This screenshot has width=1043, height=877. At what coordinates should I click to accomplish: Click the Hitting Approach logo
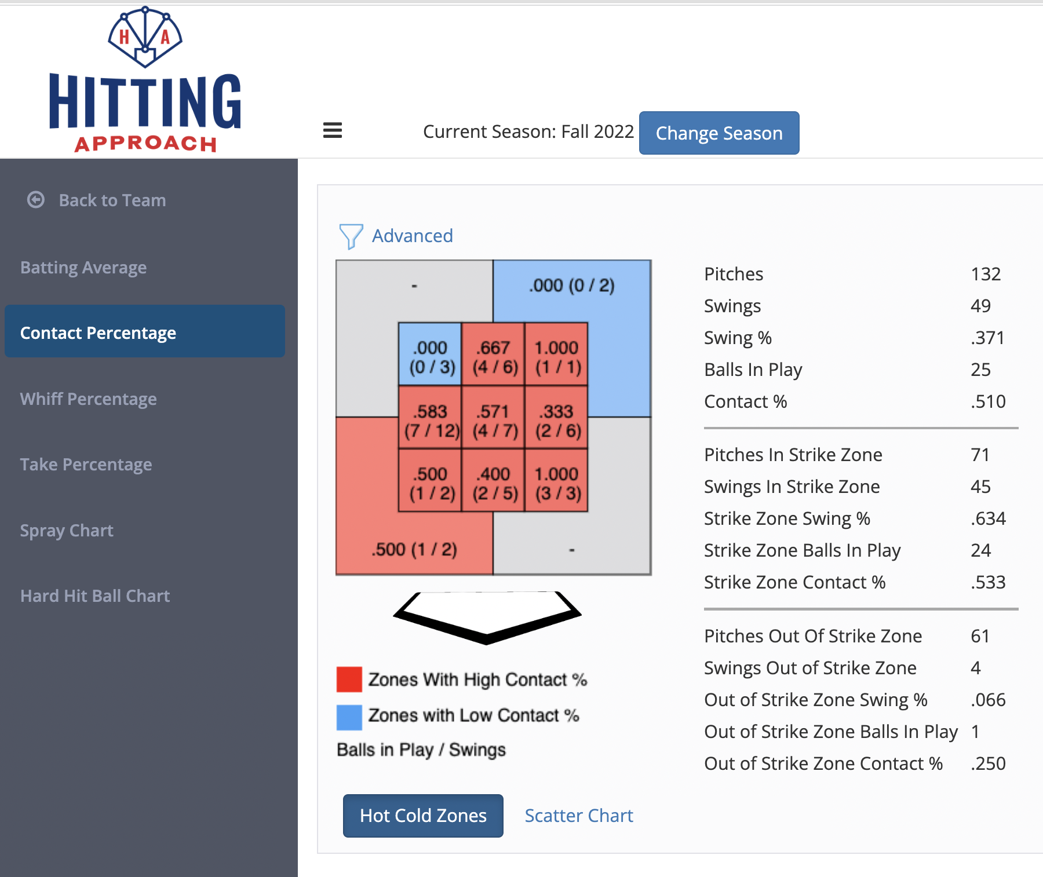(145, 79)
